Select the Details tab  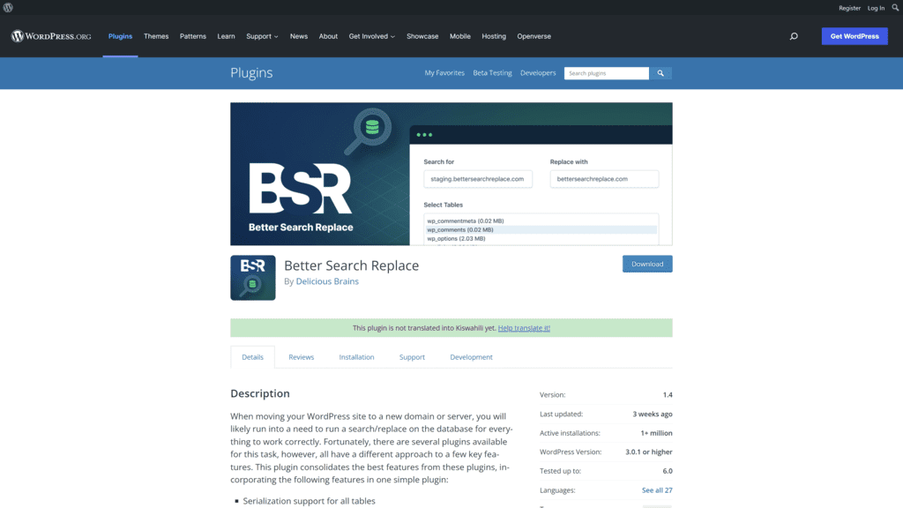(253, 357)
